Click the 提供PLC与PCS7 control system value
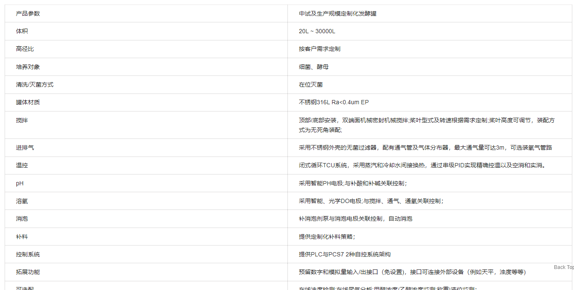 [345, 254]
